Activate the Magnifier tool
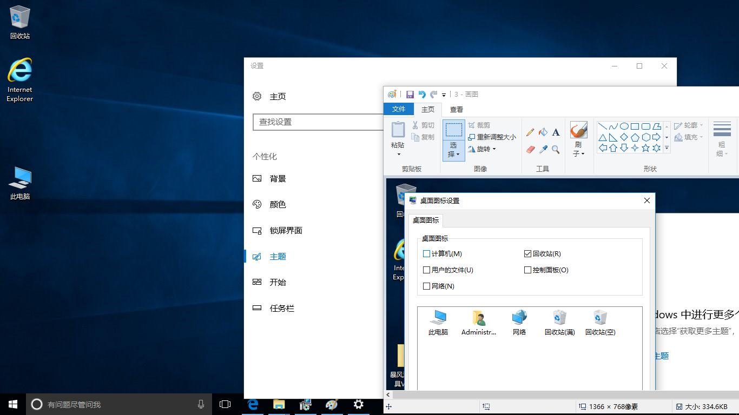The width and height of the screenshot is (739, 415). [x=555, y=149]
